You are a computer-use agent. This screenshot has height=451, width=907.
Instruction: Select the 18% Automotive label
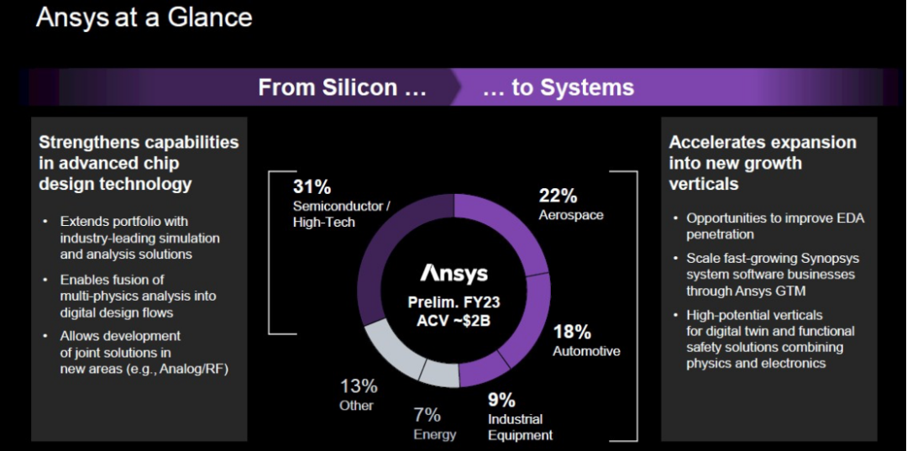click(586, 341)
